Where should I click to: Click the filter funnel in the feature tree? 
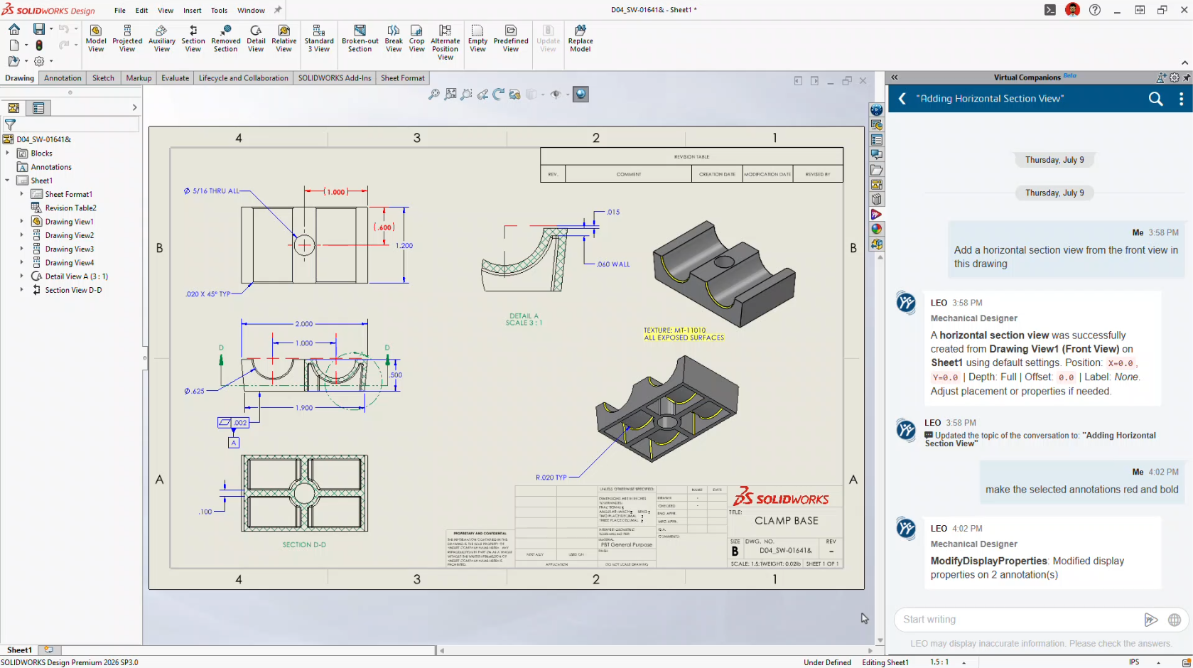click(x=10, y=124)
